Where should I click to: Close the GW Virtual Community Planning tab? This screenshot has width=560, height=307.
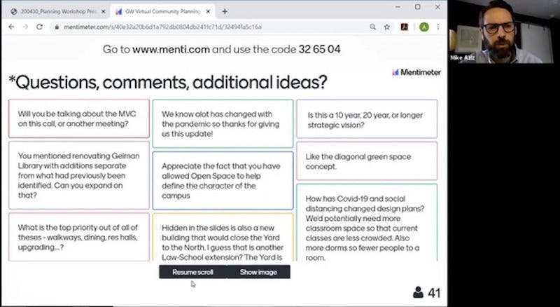tap(208, 11)
